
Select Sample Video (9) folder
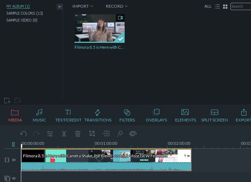click(22, 20)
